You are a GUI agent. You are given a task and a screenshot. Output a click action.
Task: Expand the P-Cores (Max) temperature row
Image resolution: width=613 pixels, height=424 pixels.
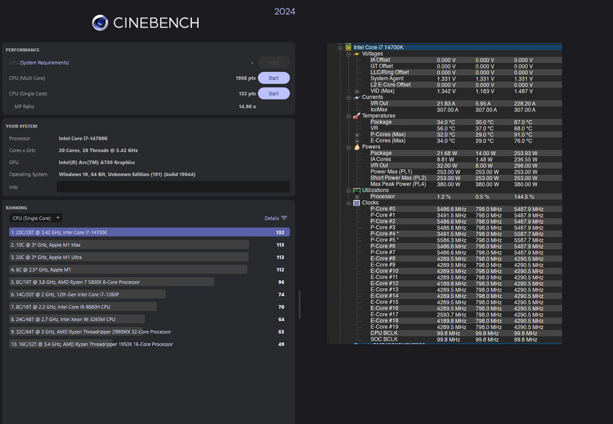357,135
